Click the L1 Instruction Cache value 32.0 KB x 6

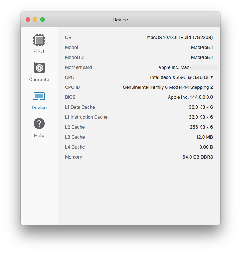[201, 117]
